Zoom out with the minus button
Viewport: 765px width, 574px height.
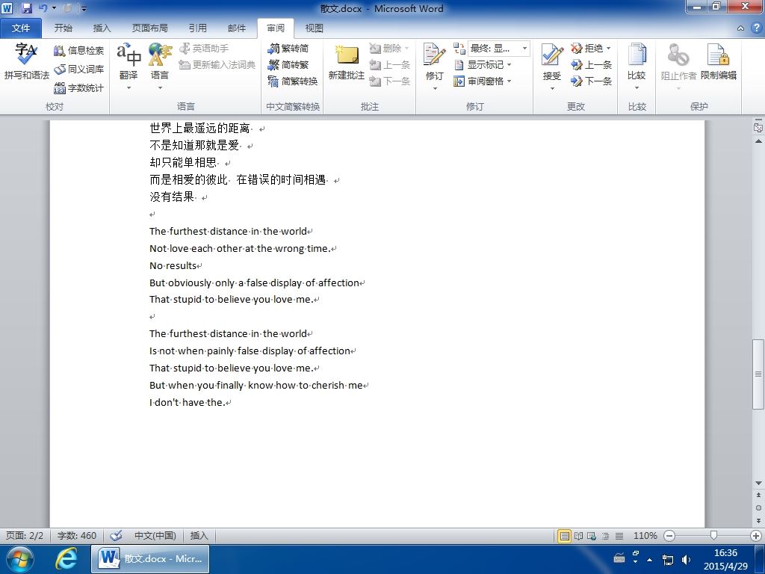[x=669, y=536]
